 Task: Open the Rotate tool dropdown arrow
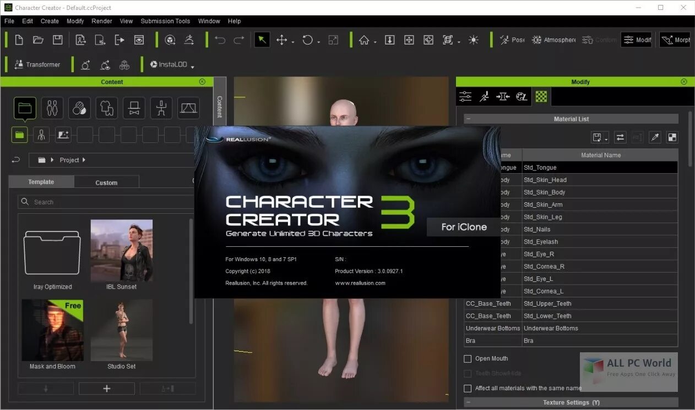tap(319, 42)
